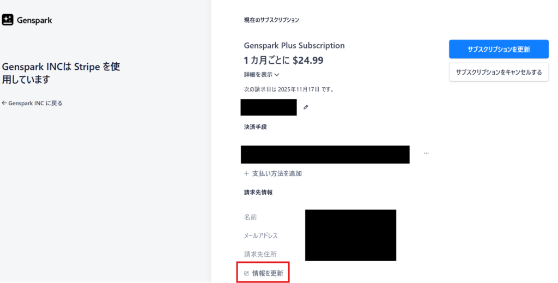Click the 次の請求日 2025年11月17日 text

click(x=289, y=89)
